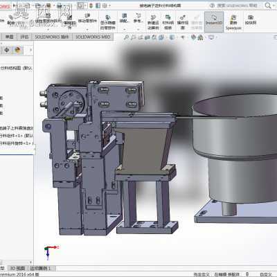
Task: Activate the Move Component (移动零部件) tool
Action: click(x=87, y=19)
